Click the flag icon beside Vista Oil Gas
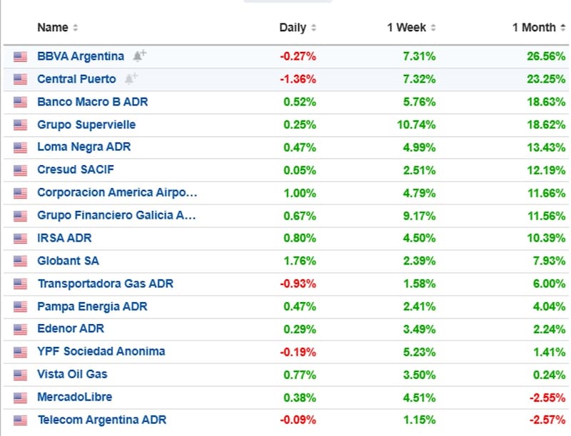571x436 pixels. 20,375
